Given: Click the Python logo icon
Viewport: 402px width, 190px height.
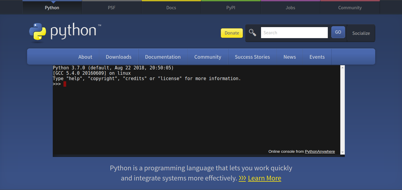Looking at the screenshot, I should pyautogui.click(x=38, y=32).
